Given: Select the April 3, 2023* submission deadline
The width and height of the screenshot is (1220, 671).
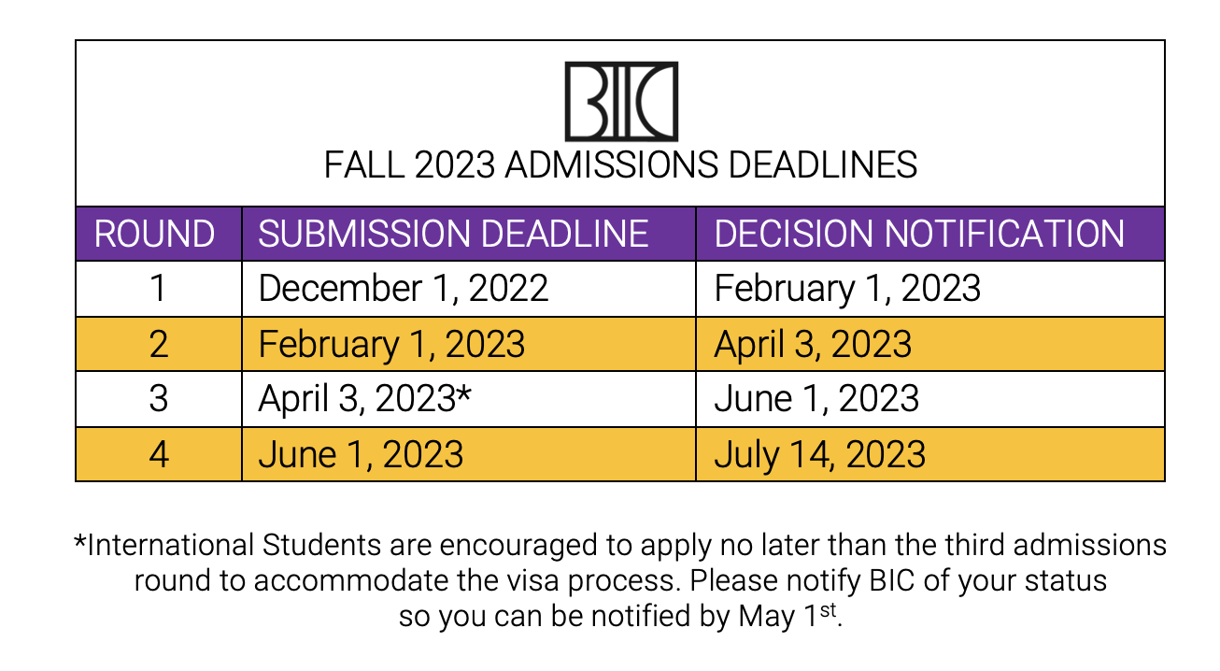Looking at the screenshot, I should pyautogui.click(x=365, y=400).
